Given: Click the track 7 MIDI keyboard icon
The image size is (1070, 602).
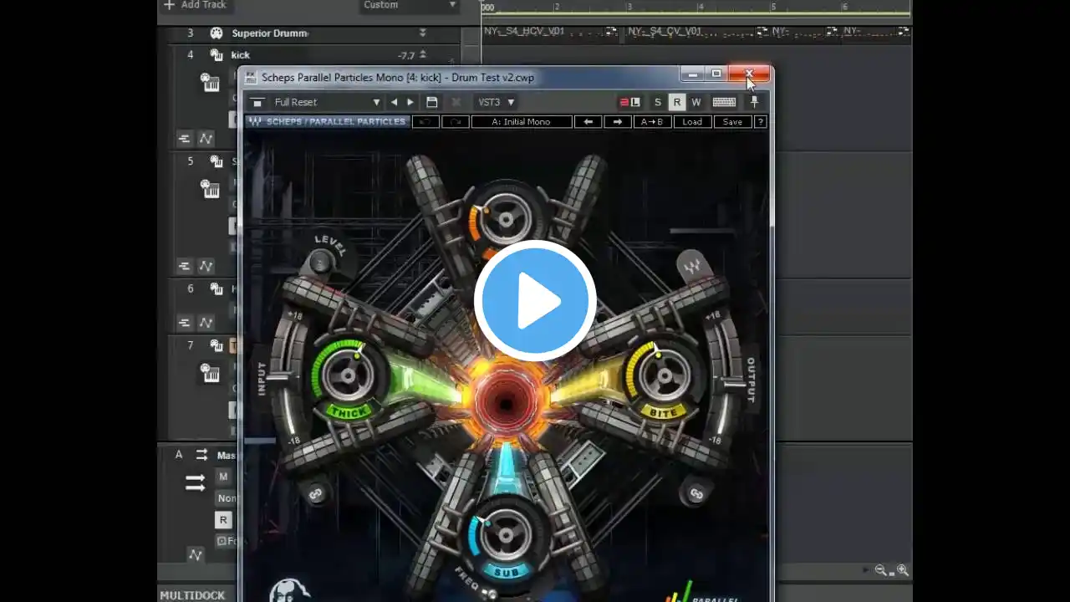Looking at the screenshot, I should pos(210,373).
